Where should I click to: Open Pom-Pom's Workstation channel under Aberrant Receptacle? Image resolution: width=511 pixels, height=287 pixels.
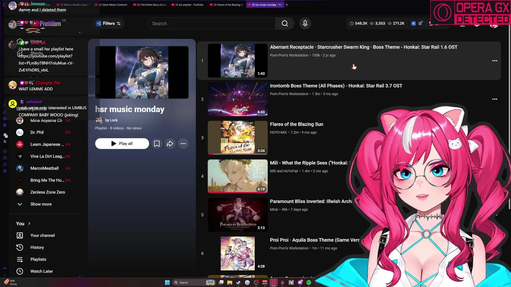289,55
